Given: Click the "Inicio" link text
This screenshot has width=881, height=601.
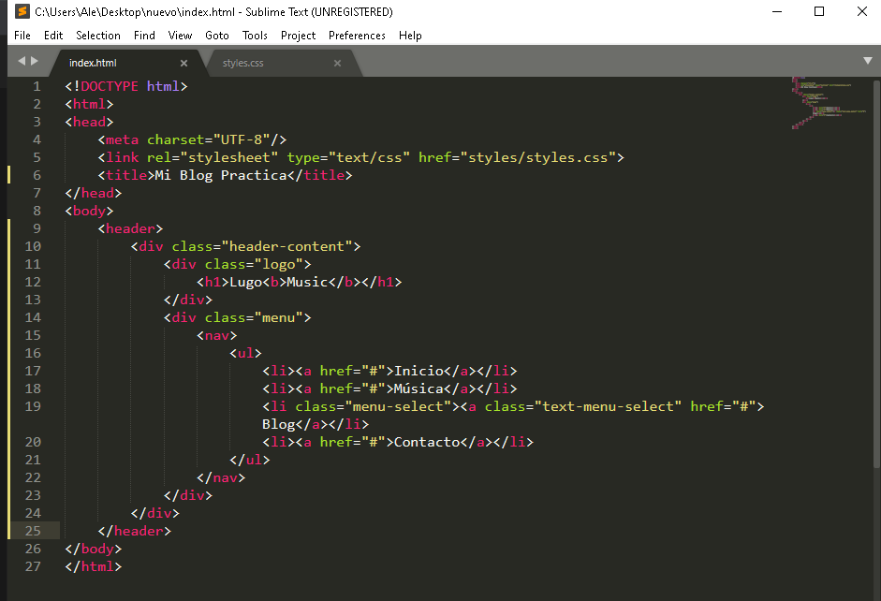Looking at the screenshot, I should tap(418, 372).
